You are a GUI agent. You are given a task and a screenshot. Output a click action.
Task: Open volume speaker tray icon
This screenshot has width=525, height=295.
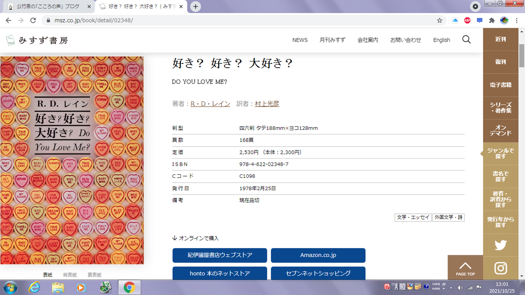click(460, 288)
